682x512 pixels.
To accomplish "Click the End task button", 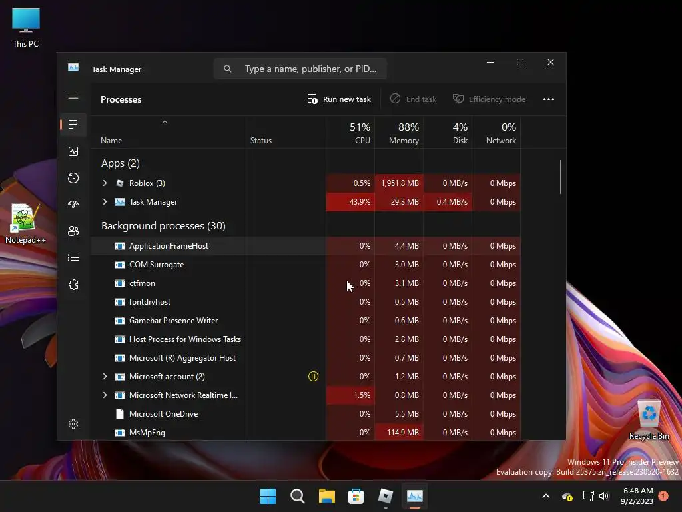I will click(413, 99).
